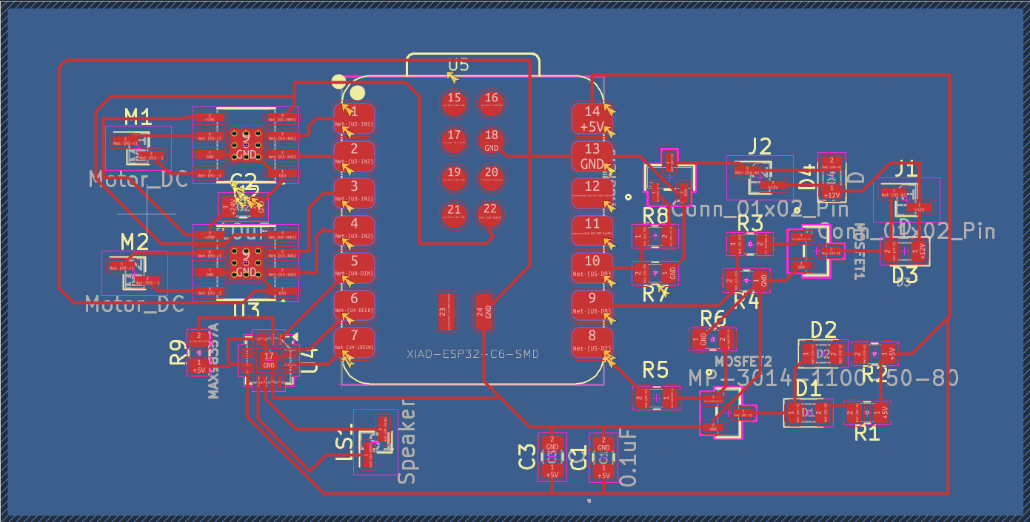The image size is (1030, 522).
Task: Select the R4 reference label
Action: pos(746,301)
